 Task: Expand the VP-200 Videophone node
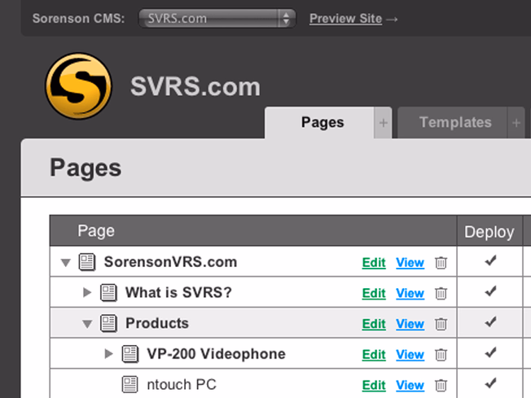tap(108, 354)
